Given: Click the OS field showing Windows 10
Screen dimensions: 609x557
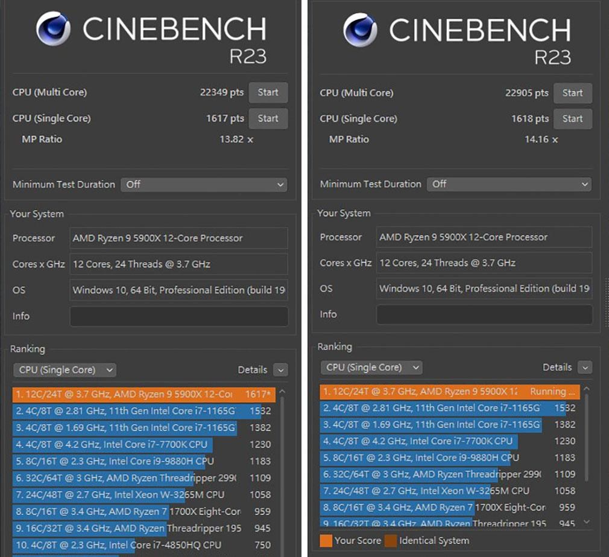Looking at the screenshot, I should coord(178,290).
